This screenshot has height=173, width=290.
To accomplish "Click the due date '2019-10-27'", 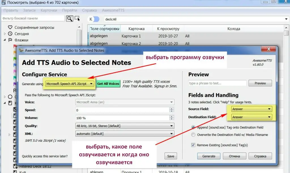I will [x=168, y=36].
